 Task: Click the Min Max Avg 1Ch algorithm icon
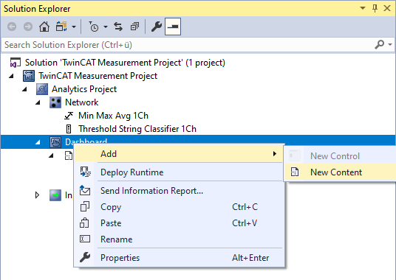69,116
